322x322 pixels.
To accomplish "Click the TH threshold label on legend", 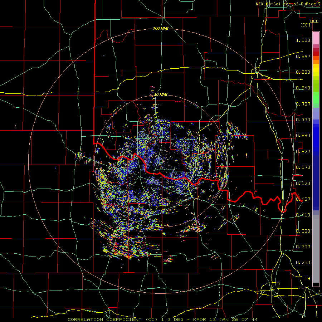I will 307,279.
